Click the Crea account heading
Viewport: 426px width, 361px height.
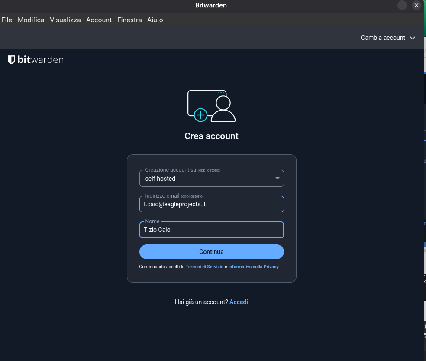coord(211,136)
